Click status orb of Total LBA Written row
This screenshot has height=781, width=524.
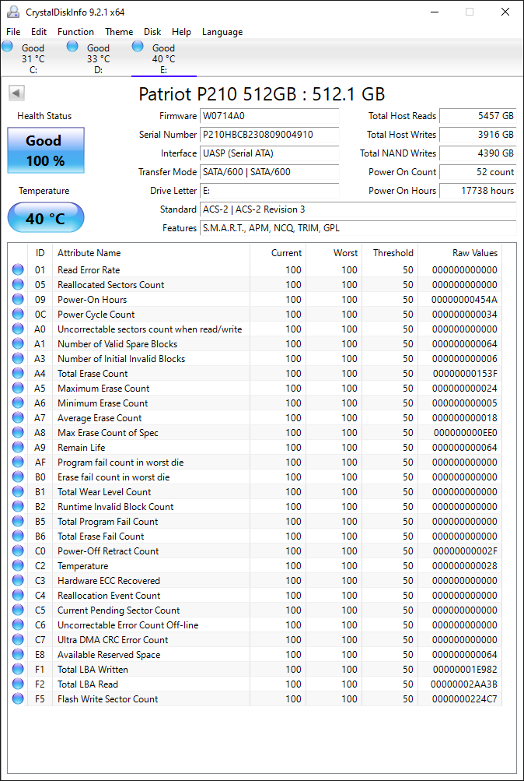click(18, 670)
